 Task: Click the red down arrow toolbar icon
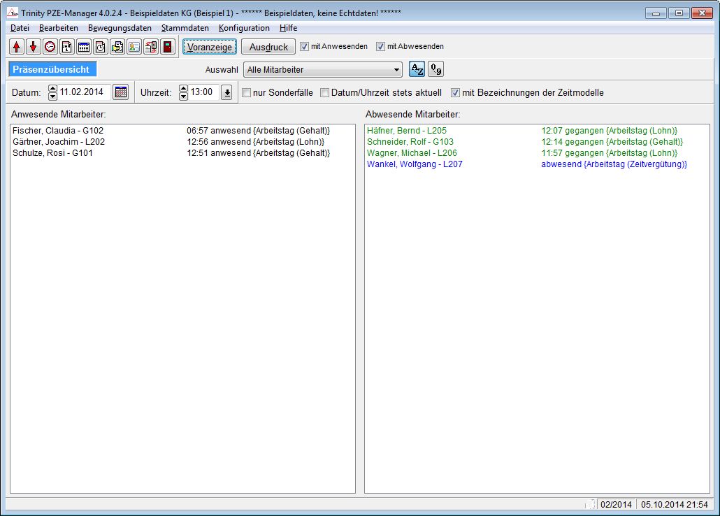tap(34, 47)
